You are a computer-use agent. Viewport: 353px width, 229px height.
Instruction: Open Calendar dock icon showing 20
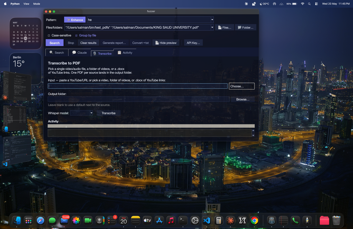click(123, 221)
